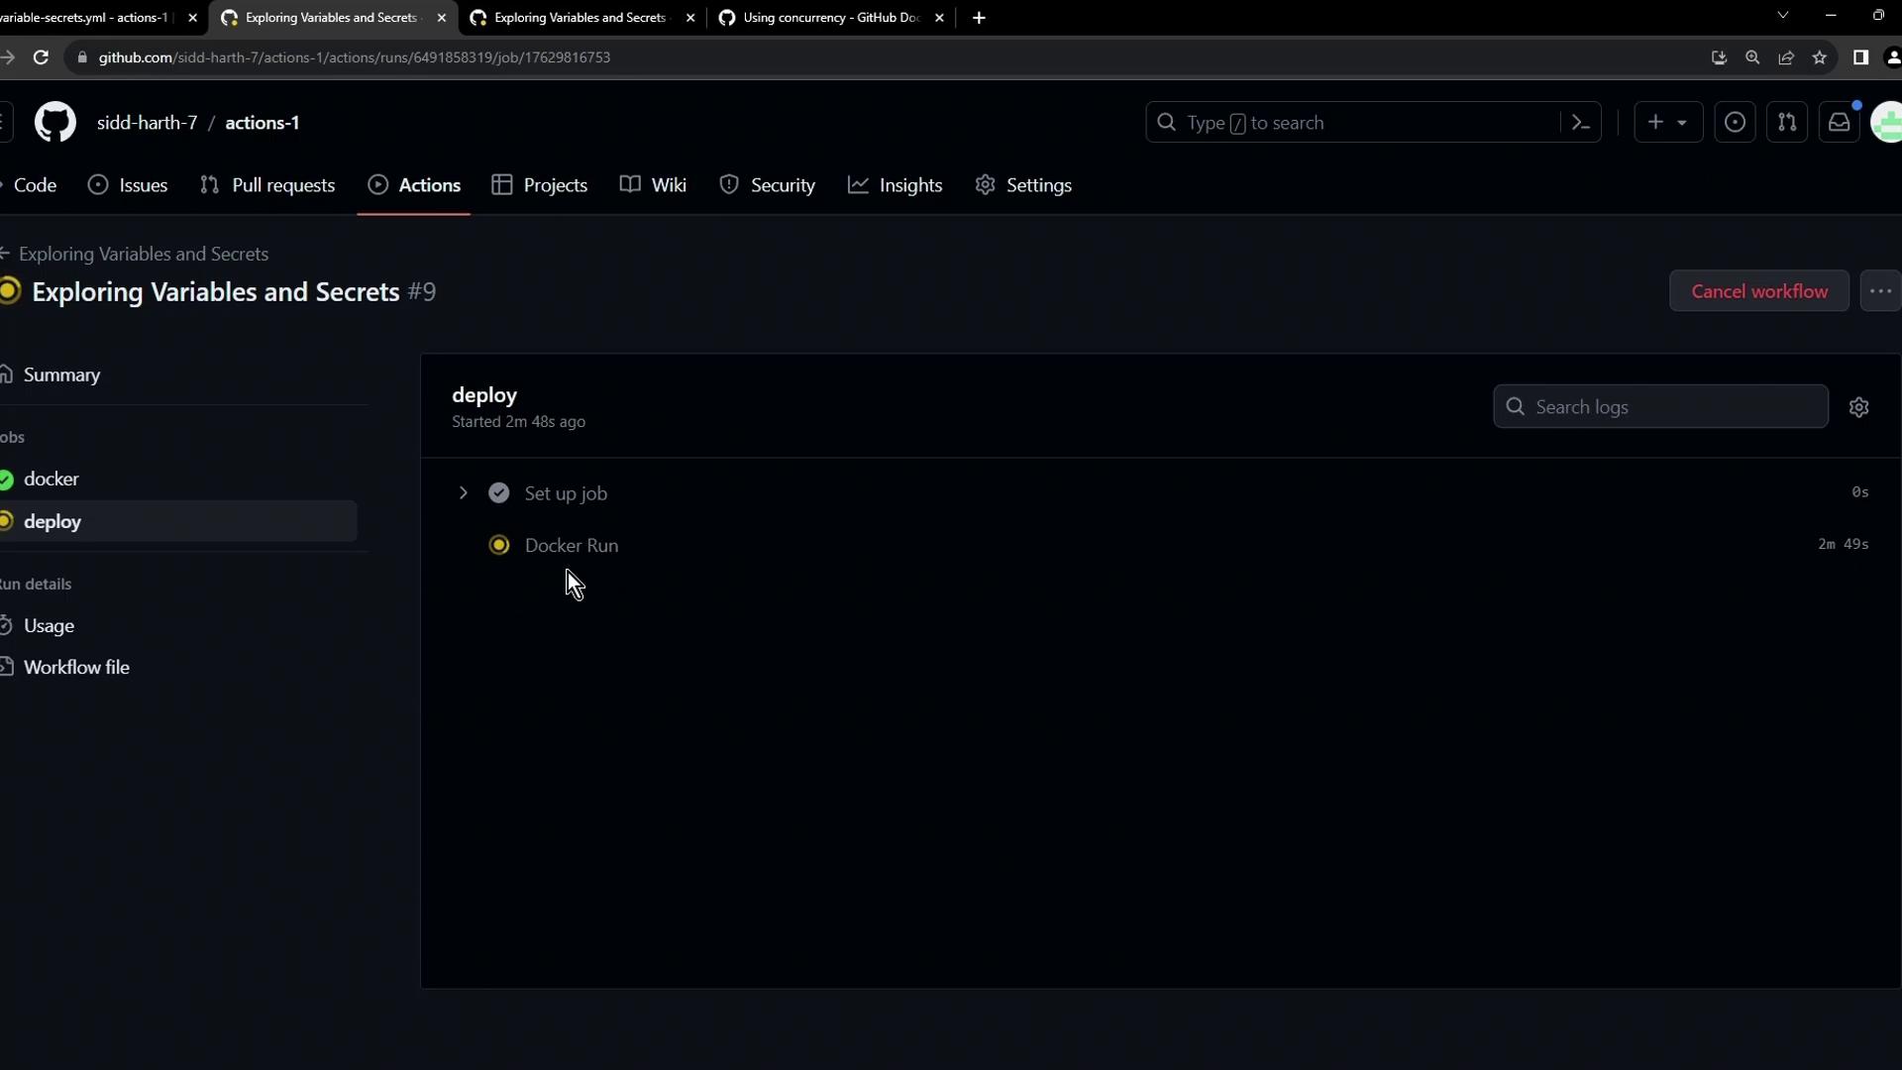Click the Cancel workflow button
1902x1070 pixels.
pos(1758,291)
